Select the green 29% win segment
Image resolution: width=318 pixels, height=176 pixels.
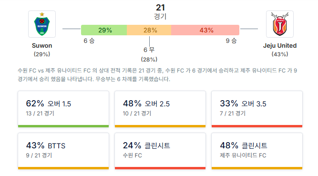[104, 30]
